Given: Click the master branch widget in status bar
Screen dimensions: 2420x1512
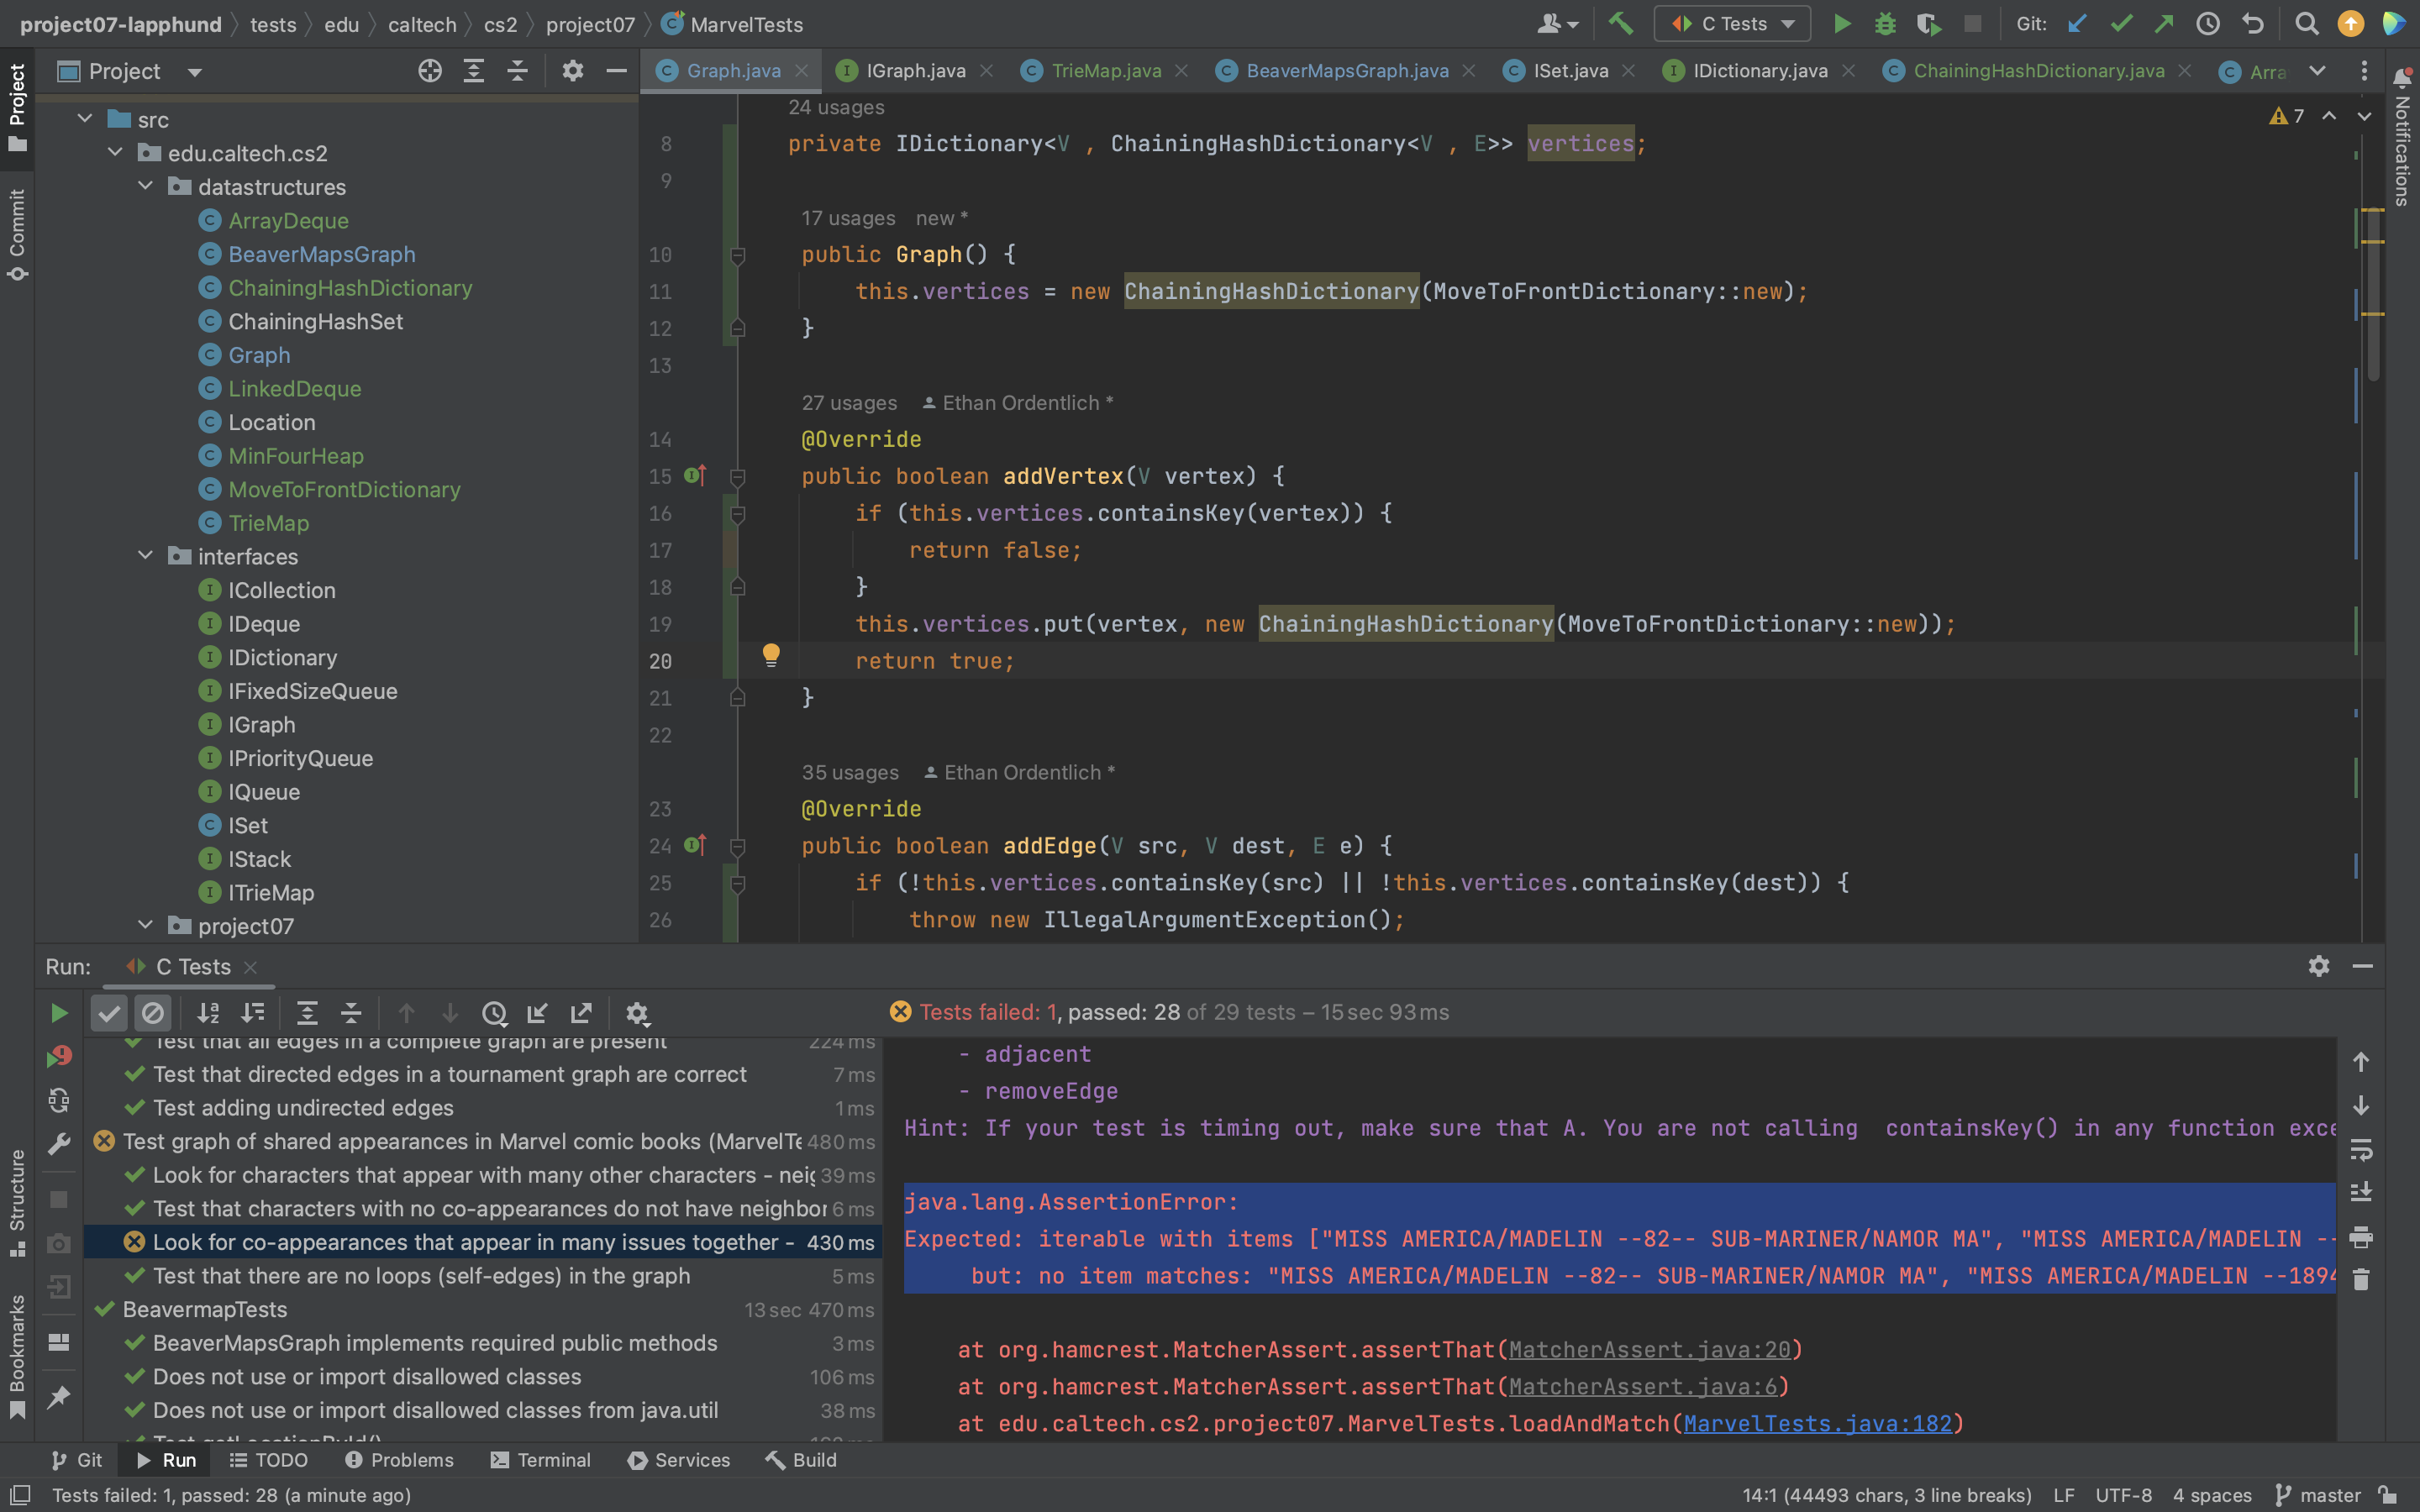Looking at the screenshot, I should [2319, 1495].
